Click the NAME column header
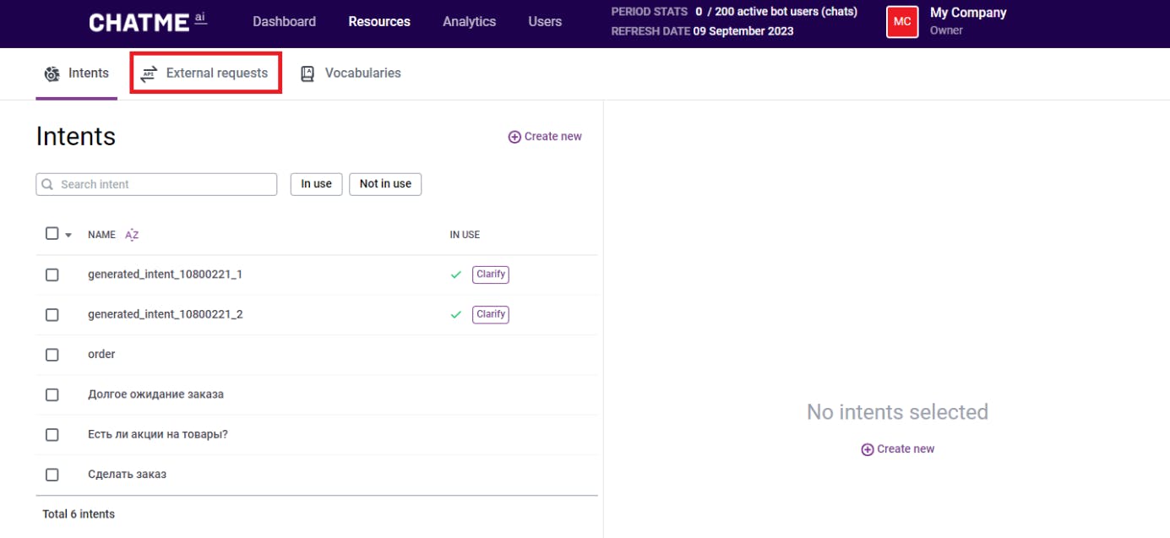 pos(101,235)
